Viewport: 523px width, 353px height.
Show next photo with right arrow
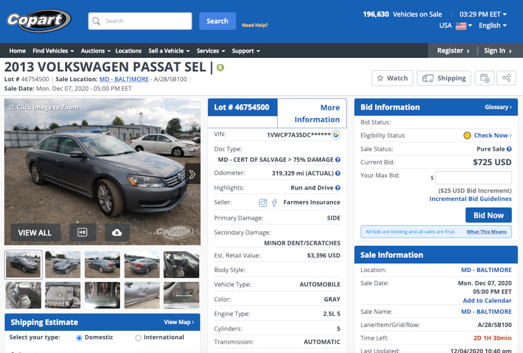[x=192, y=174]
